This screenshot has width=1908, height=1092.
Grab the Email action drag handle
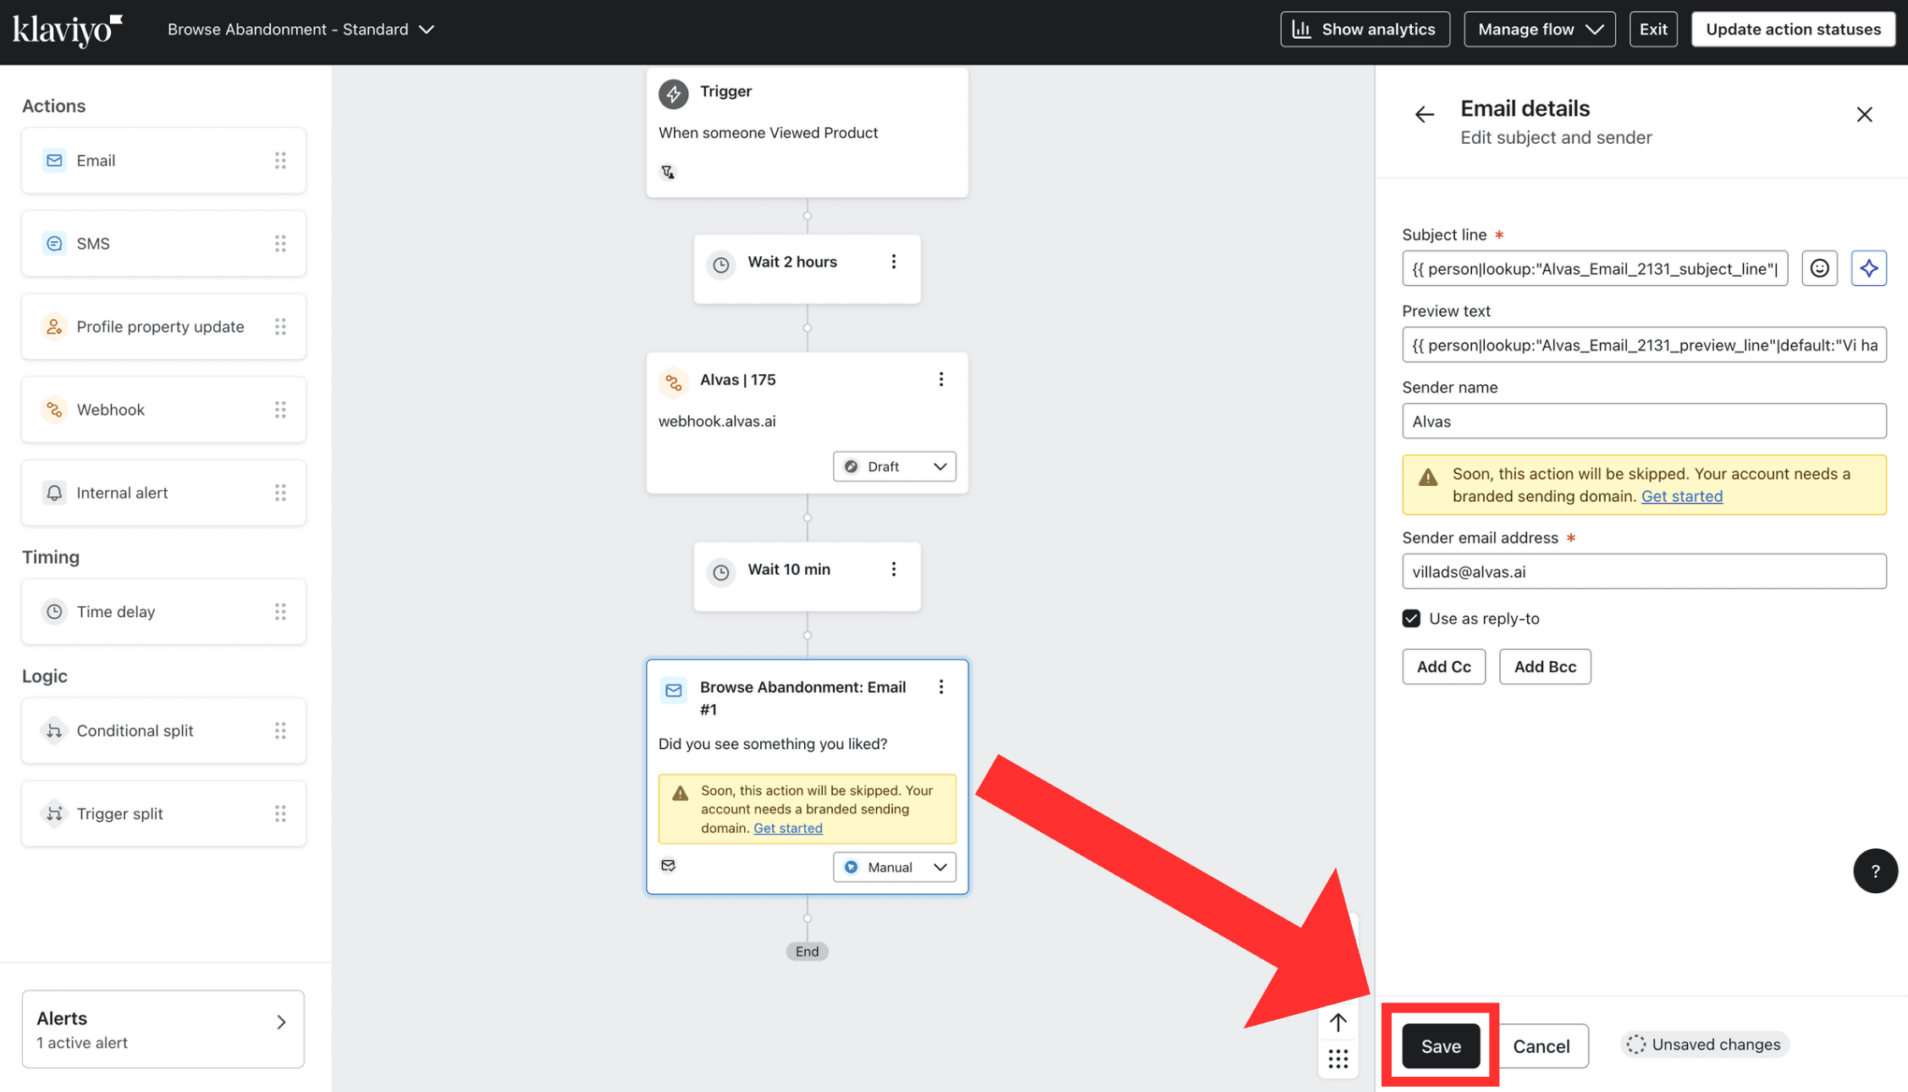(x=280, y=160)
